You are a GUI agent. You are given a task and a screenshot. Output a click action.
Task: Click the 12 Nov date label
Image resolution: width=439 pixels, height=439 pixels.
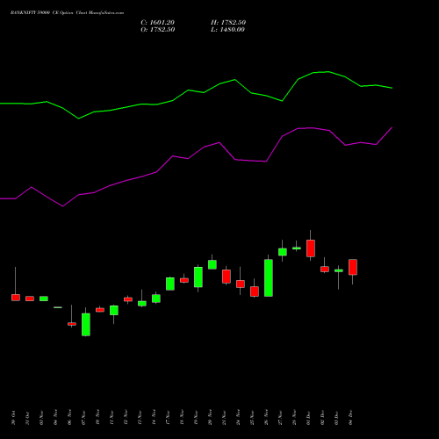[126, 418]
